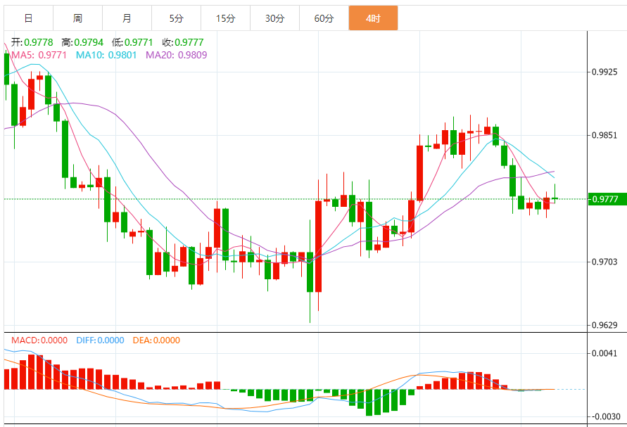Switch to the 月 (monthly) chart tab

pos(127,18)
